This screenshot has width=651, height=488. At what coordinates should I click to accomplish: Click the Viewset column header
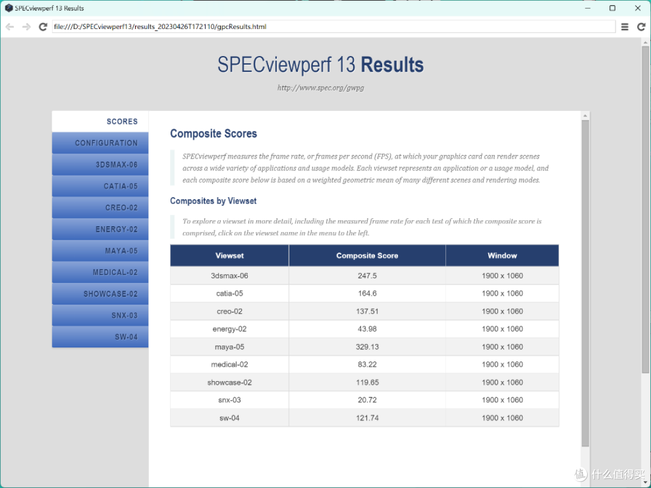click(230, 255)
